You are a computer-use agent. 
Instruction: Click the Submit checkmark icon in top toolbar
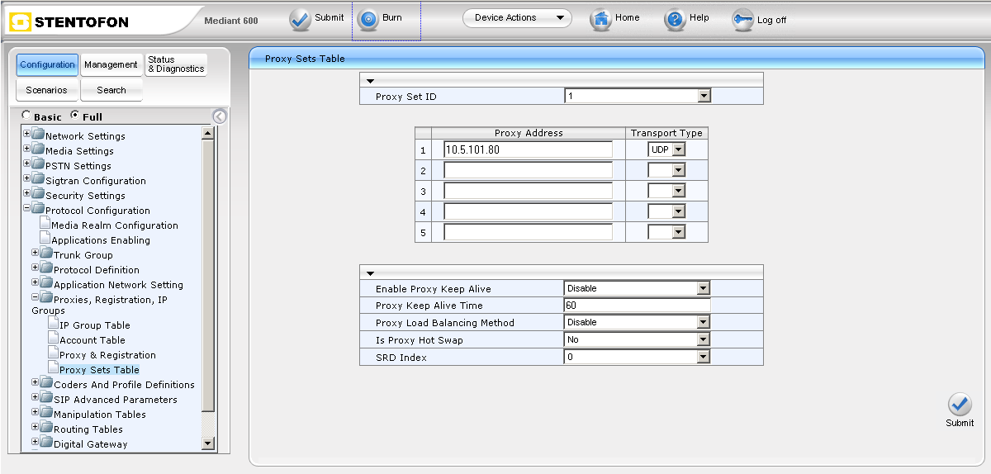pos(300,19)
